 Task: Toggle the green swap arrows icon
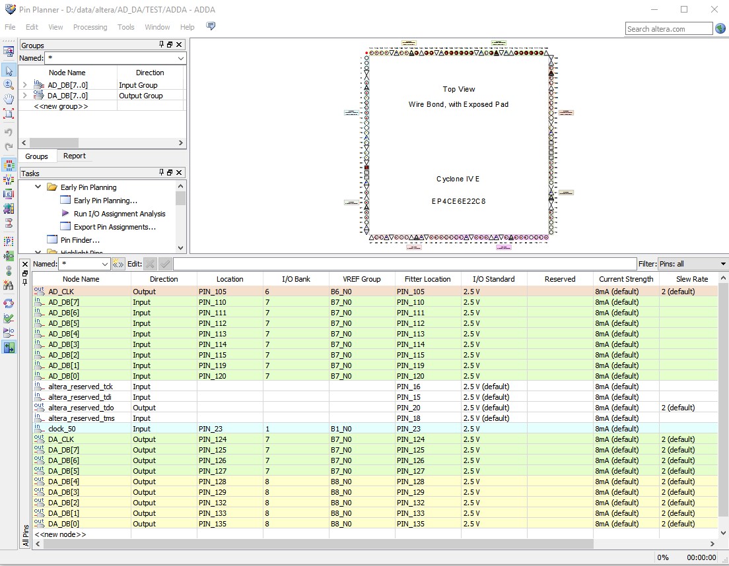click(9, 347)
